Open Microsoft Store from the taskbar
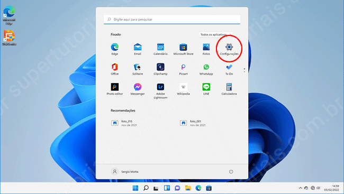This screenshot has width=344, height=194. point(209,188)
